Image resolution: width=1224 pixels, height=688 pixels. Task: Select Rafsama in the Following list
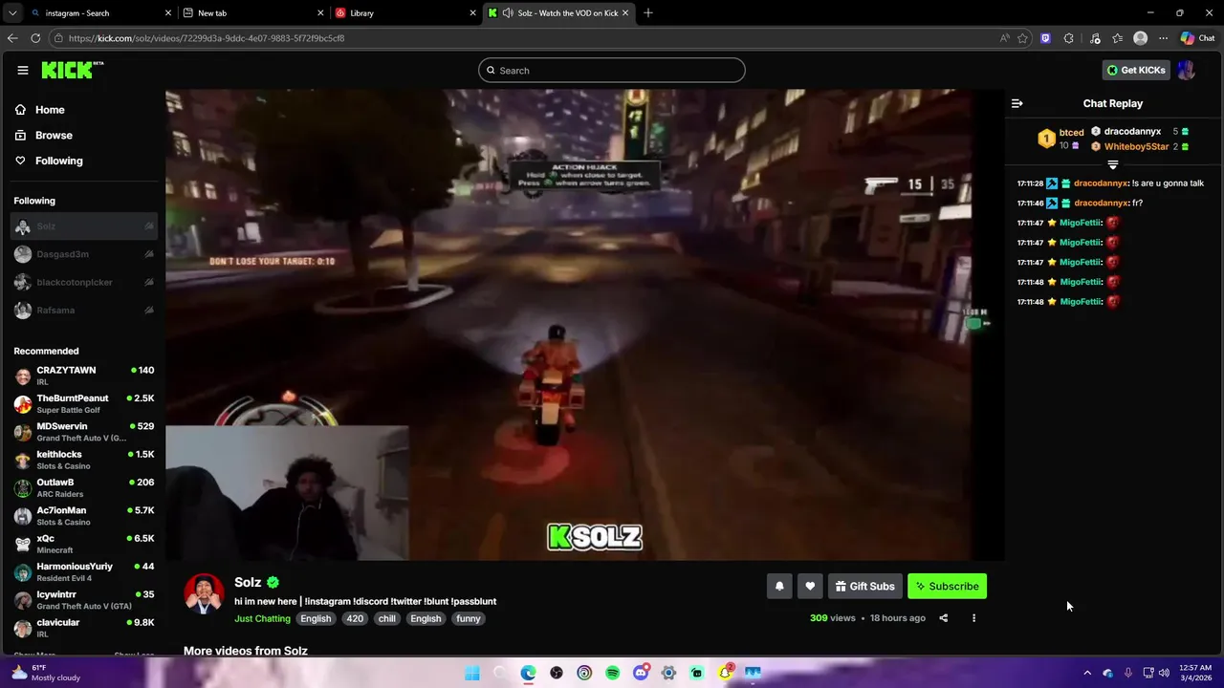[84, 310]
